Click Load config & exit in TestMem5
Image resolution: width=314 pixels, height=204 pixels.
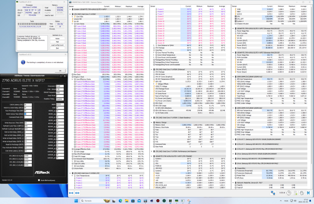(57, 45)
